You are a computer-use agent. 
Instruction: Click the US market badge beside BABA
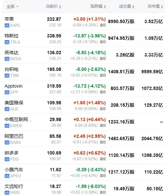[7, 142]
